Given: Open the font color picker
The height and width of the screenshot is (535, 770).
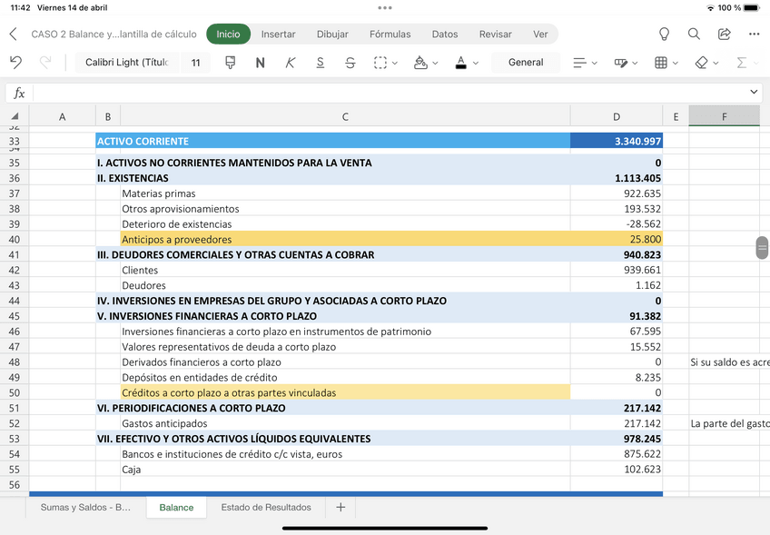Looking at the screenshot, I should [466, 63].
